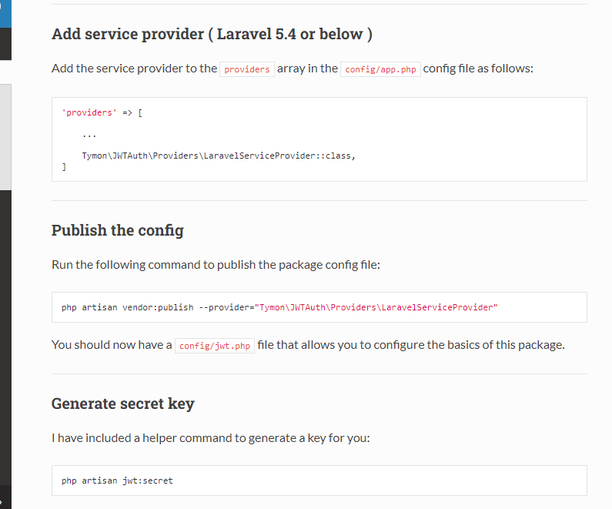The height and width of the screenshot is (509, 612).
Task: Click the inline 'providers' code tag
Action: (x=246, y=69)
